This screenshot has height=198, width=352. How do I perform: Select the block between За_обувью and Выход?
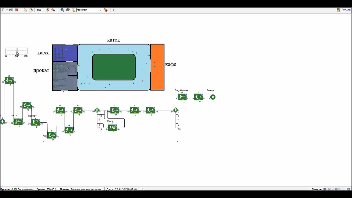coord(199,97)
